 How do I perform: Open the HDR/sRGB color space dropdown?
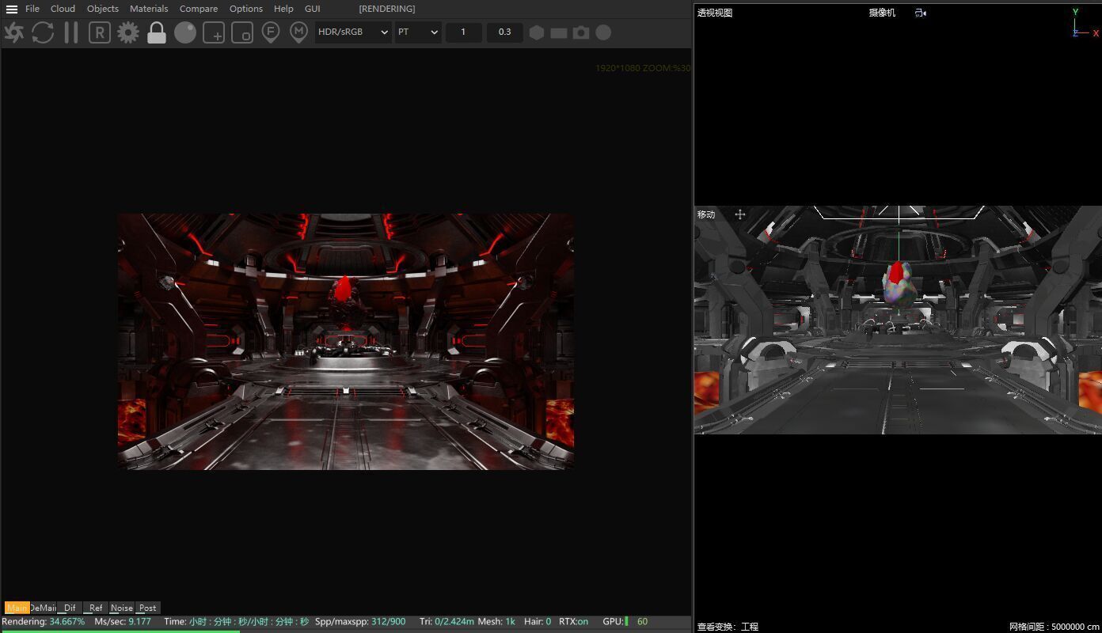pos(353,32)
